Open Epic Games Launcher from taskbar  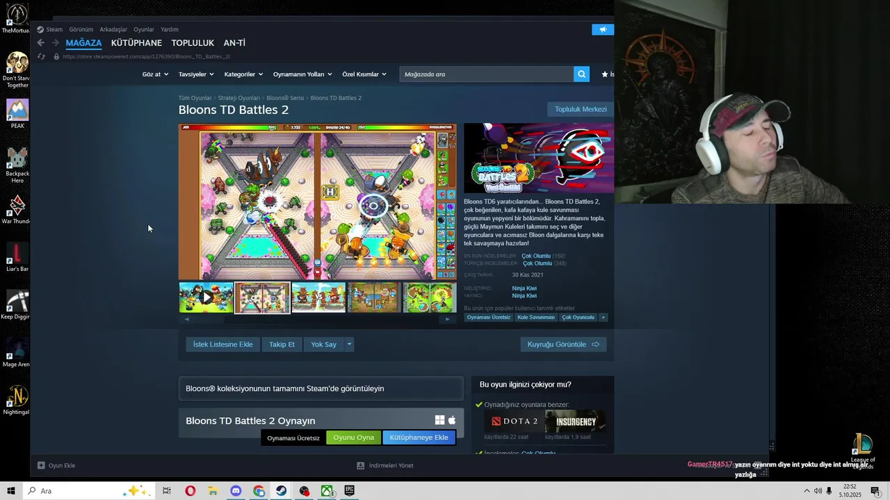[x=349, y=491]
